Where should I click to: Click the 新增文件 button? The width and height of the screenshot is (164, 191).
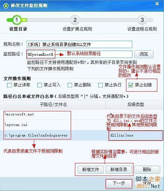tap(90, 170)
